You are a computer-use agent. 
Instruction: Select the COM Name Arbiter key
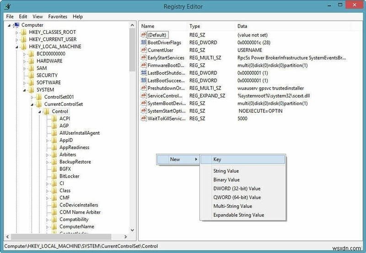80,212
